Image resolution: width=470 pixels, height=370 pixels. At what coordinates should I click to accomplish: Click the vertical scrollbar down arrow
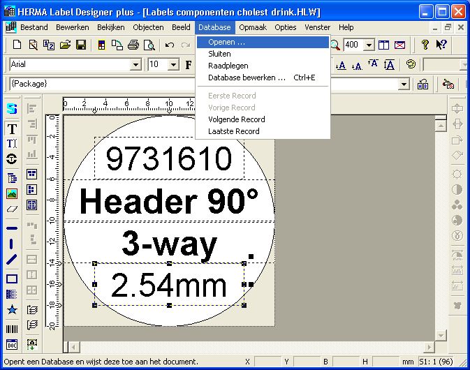[x=441, y=334]
